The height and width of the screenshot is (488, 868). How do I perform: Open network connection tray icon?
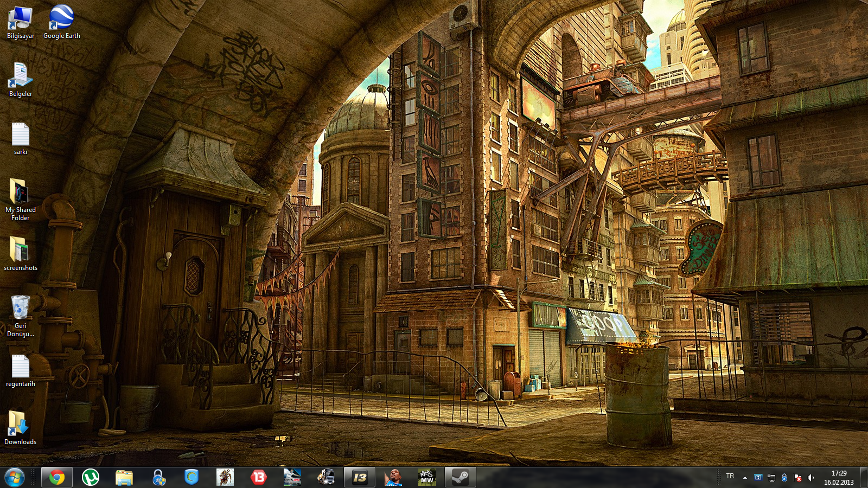(771, 478)
